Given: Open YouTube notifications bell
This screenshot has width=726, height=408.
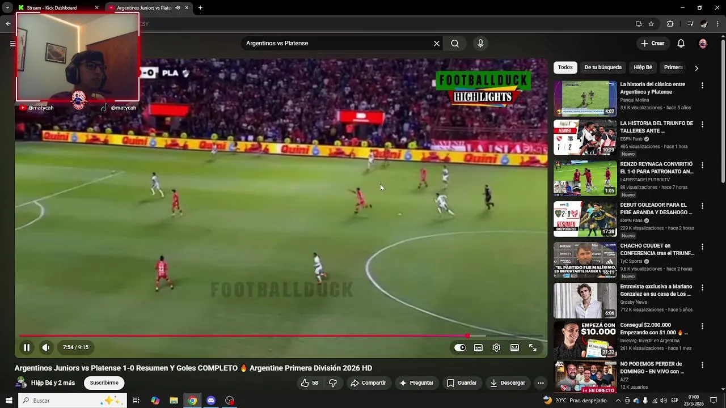Looking at the screenshot, I should point(681,44).
